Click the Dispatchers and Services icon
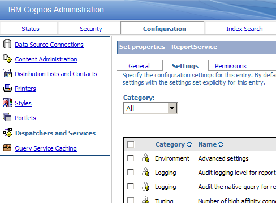 (x=7, y=133)
